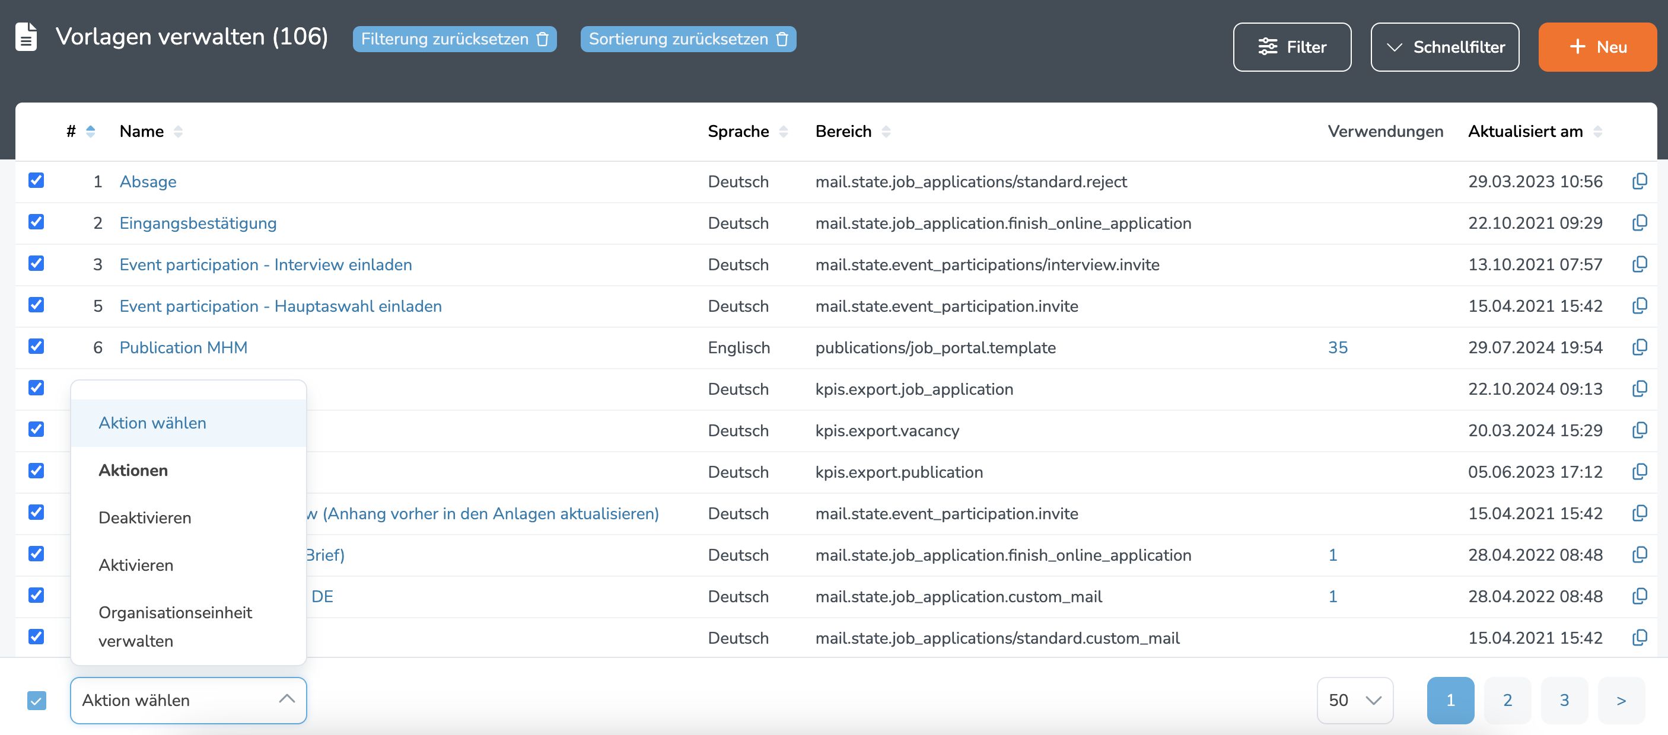Choose Deaktivieren from action menu

coord(189,517)
